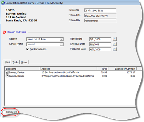Click the balance value 1073.17

point(131,72)
